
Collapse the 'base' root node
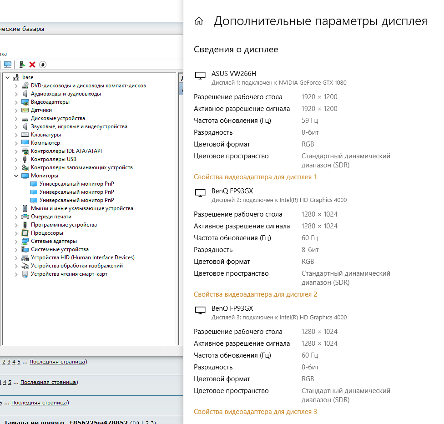coord(8,77)
